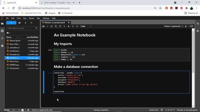Save the notebook with the floppy disk icon
This screenshot has height=112, width=200.
pyautogui.click(x=43, y=26)
